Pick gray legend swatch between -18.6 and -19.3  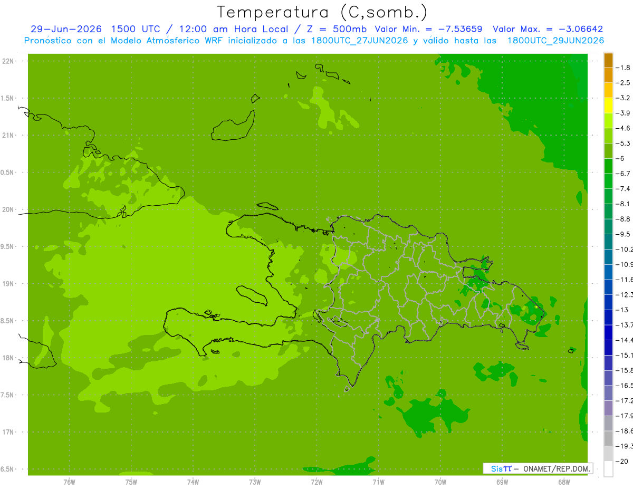click(x=608, y=438)
